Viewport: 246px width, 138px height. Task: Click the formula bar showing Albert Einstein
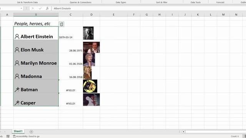[149, 8]
